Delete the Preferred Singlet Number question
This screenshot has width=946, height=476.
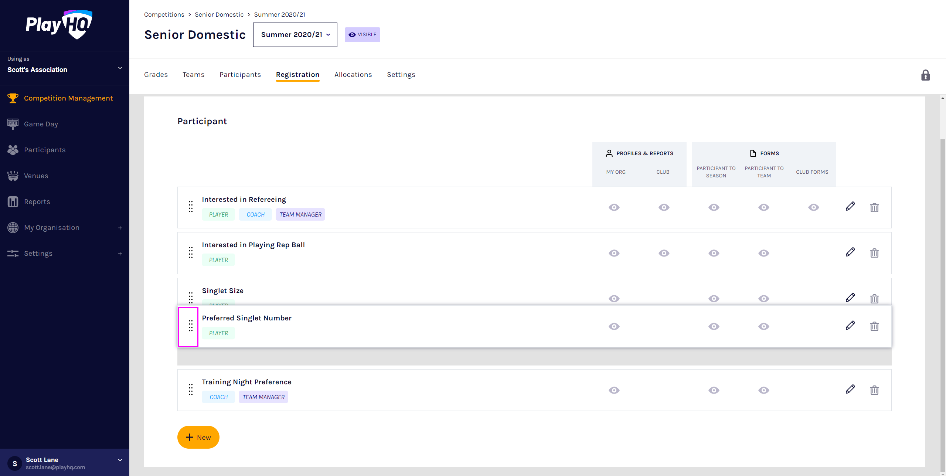click(874, 326)
